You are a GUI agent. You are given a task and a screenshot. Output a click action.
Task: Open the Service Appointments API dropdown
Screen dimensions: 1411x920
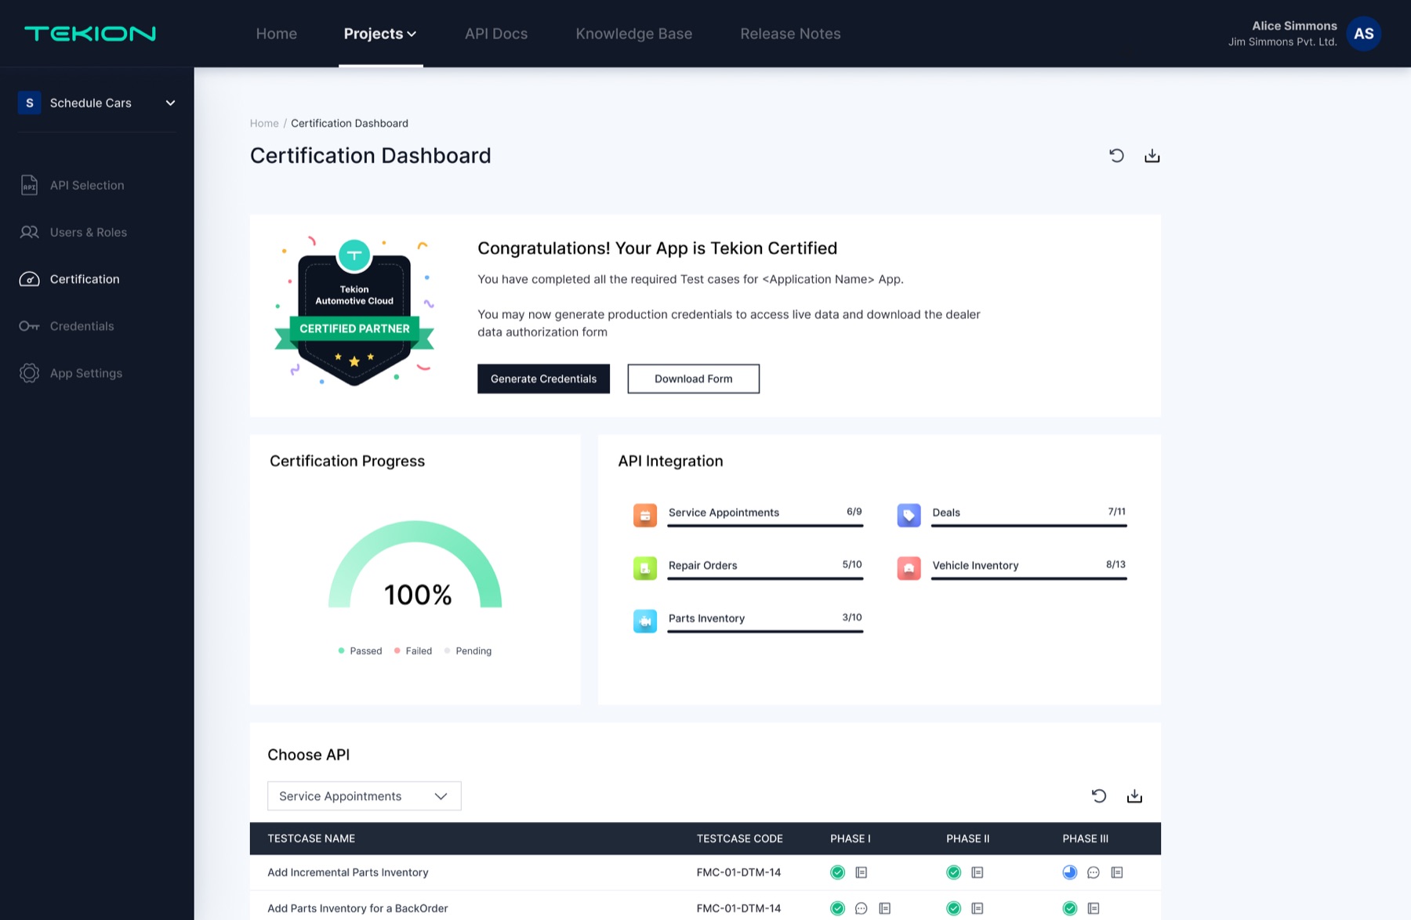coord(364,795)
